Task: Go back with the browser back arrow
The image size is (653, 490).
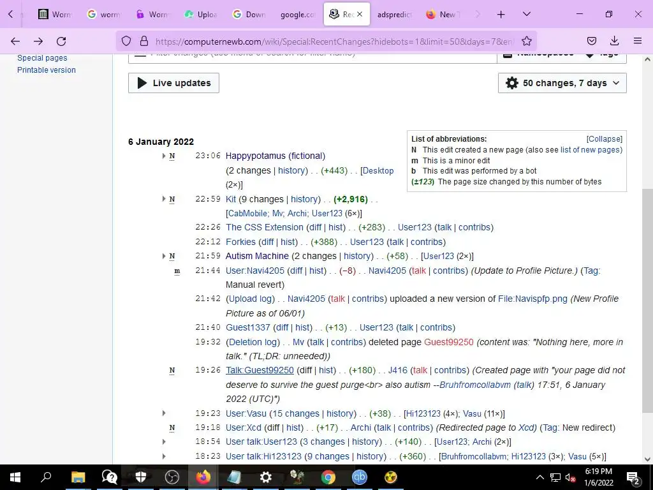Action: pos(15,41)
